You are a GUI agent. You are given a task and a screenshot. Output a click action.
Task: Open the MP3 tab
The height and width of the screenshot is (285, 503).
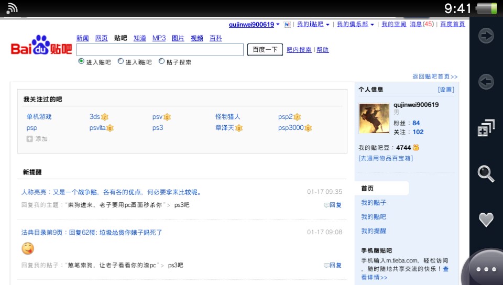tap(159, 38)
